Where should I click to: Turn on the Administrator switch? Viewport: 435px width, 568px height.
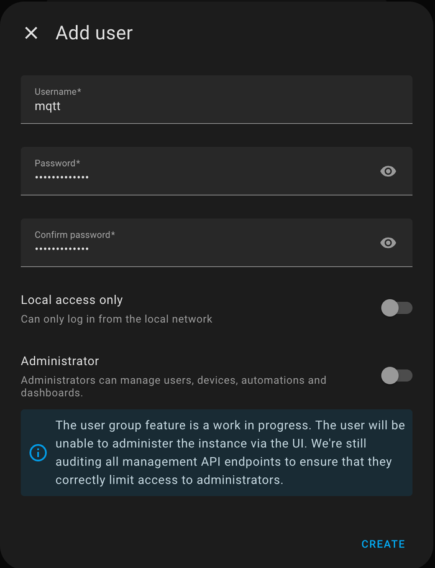click(396, 375)
